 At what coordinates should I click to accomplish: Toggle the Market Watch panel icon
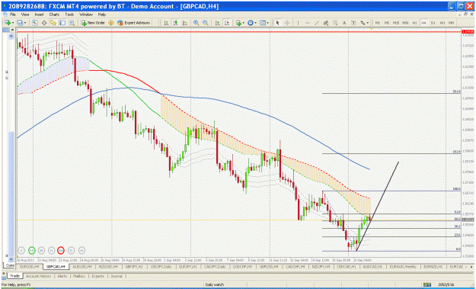click(35, 23)
